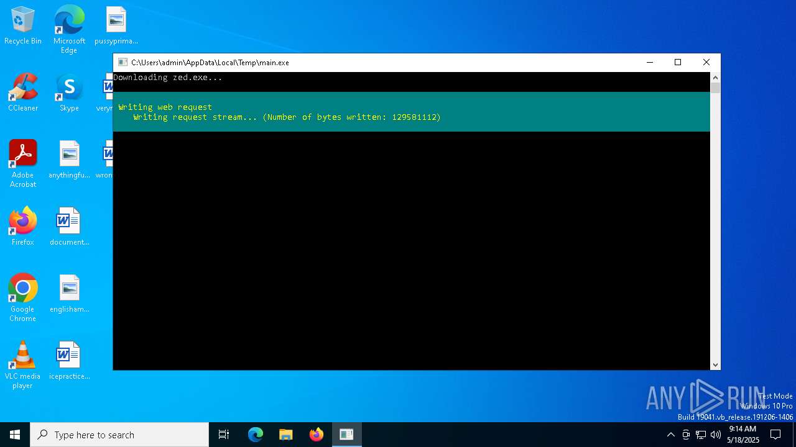Click the console scrollbar thumb
This screenshot has width=796, height=447.
[x=715, y=88]
